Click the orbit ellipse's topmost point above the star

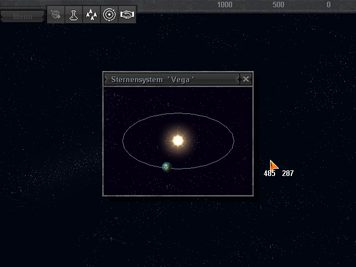coord(178,113)
